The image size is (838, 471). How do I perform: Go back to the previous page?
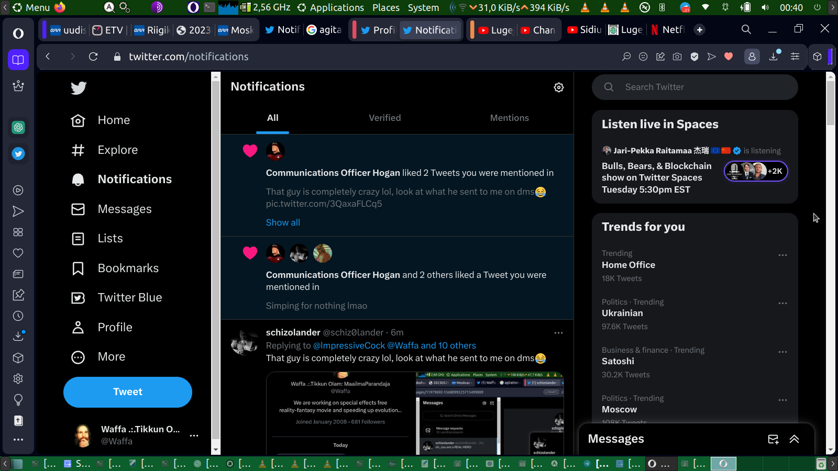pos(48,57)
